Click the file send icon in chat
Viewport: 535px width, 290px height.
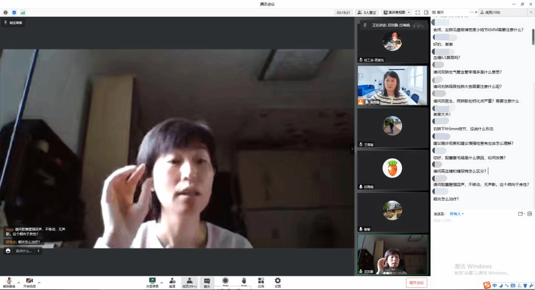point(520,214)
